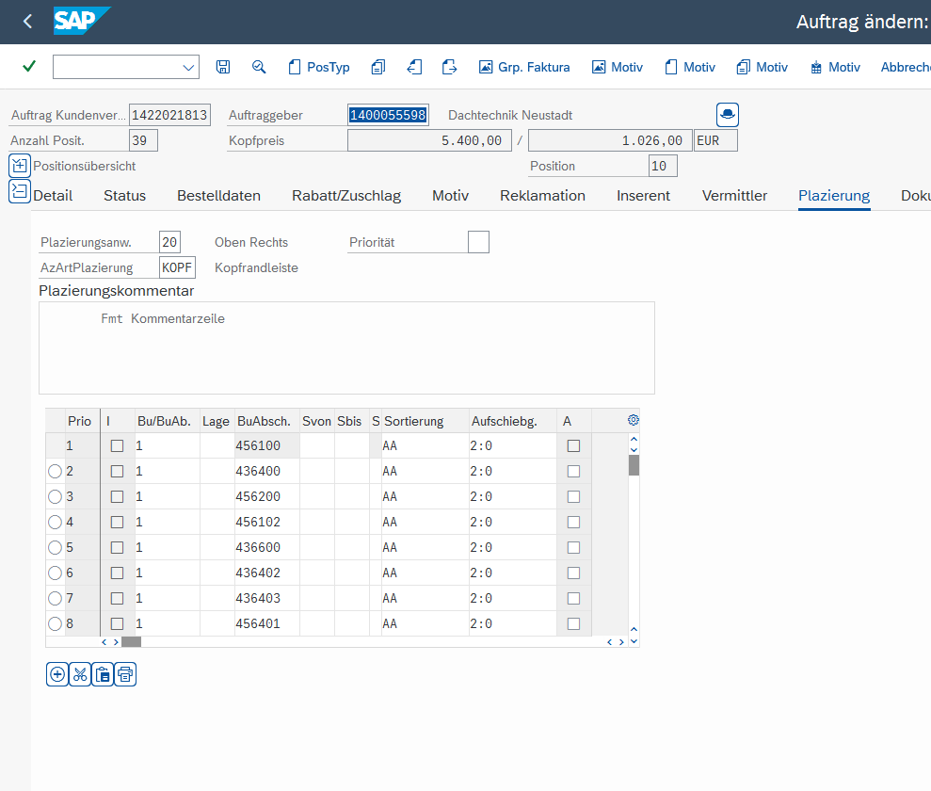Click the Motiv button with blank page icon
Screen dimensions: 931x791
click(x=690, y=67)
